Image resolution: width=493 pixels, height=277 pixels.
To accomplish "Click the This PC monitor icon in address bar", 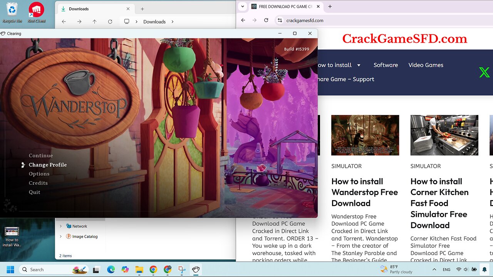I will (127, 22).
